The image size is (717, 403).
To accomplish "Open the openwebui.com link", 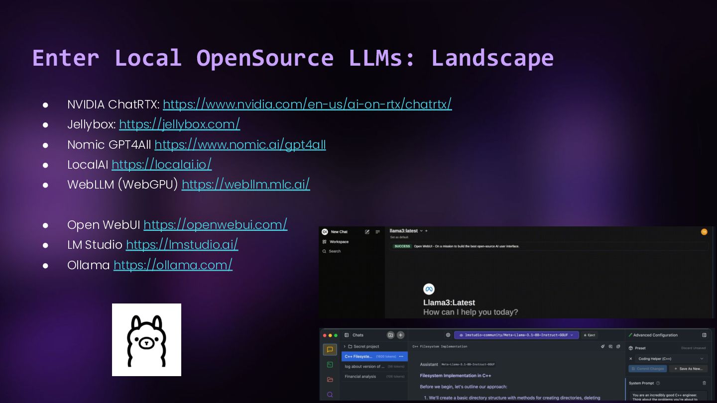I will pyautogui.click(x=215, y=224).
